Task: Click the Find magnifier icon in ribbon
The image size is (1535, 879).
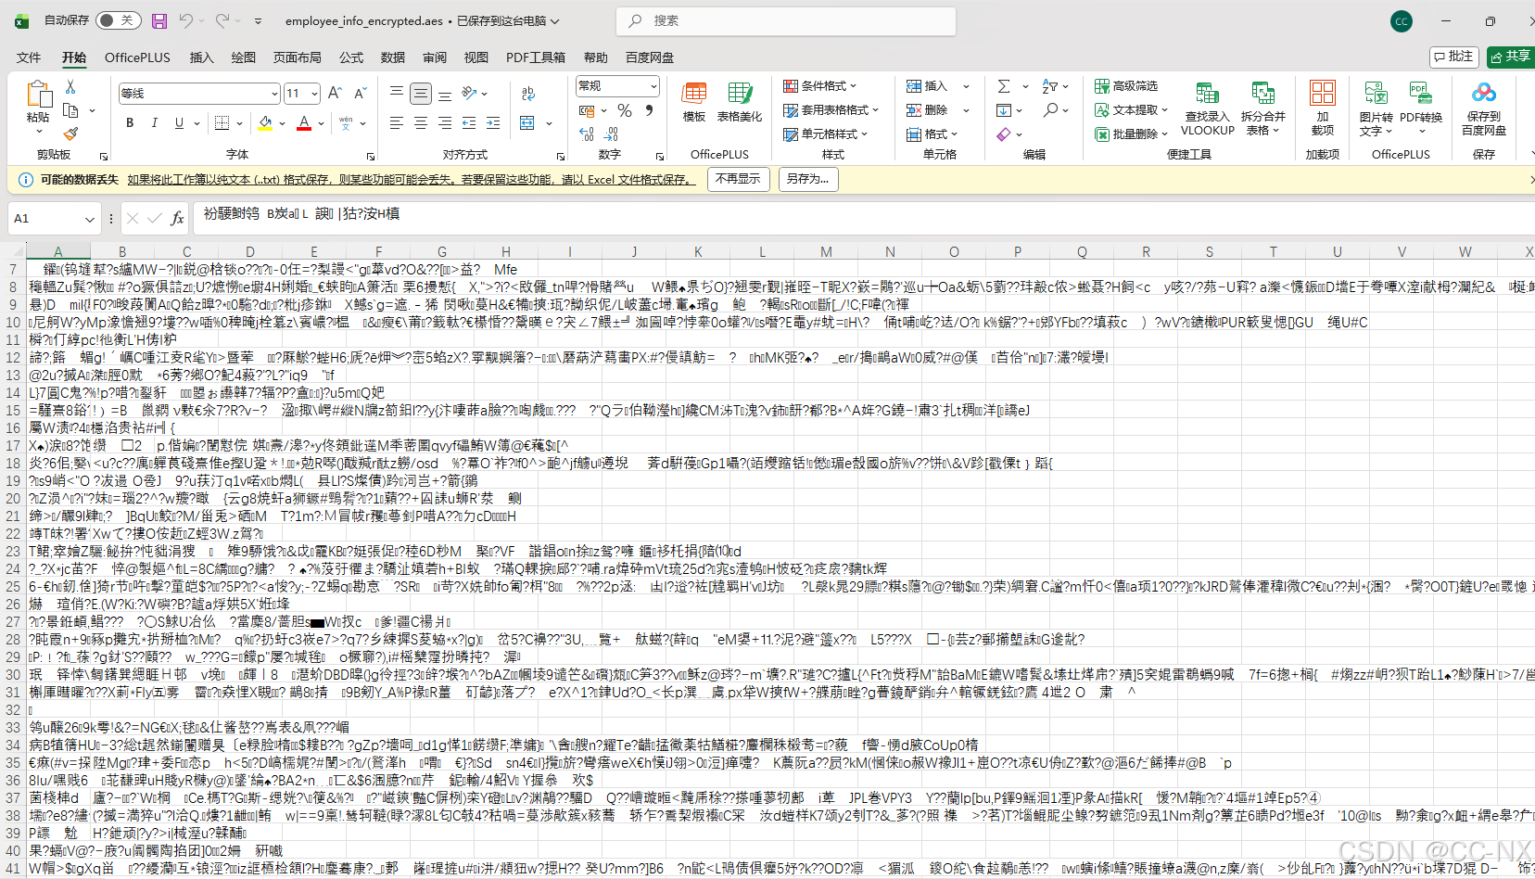Action: pyautogui.click(x=1050, y=110)
